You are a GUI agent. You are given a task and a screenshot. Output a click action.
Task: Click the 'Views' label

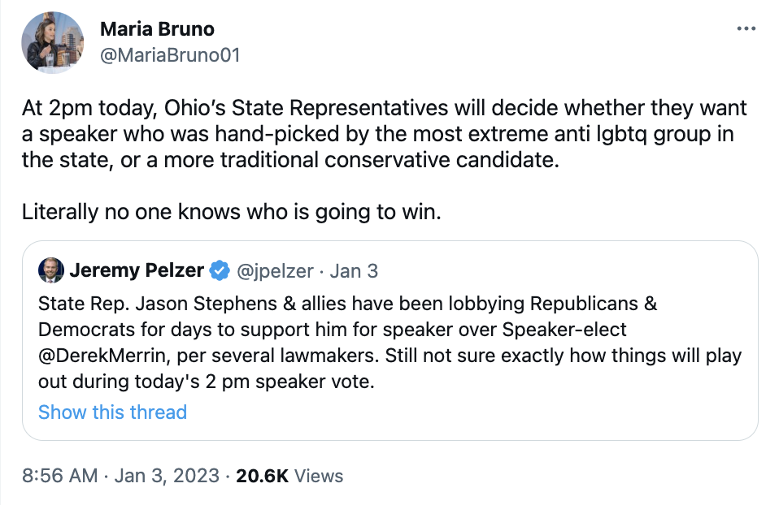point(319,476)
